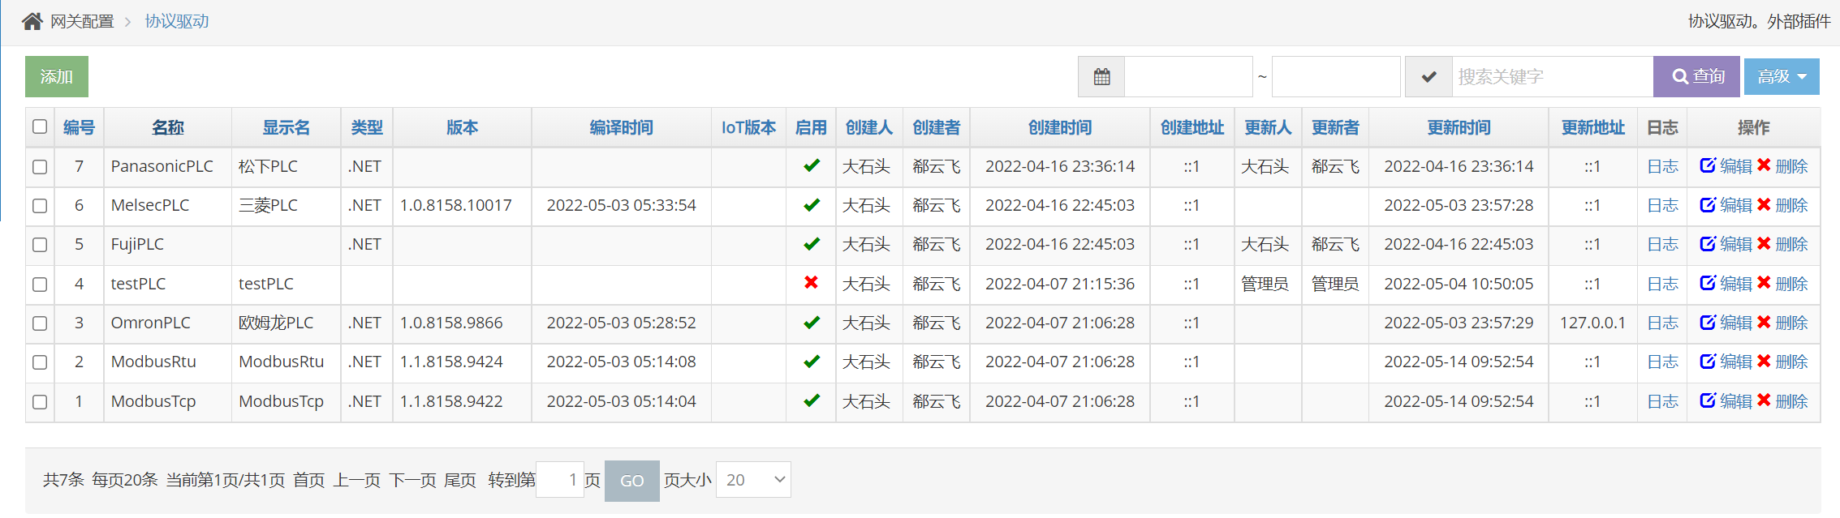Sort by the 编译时间 column header

tap(621, 127)
